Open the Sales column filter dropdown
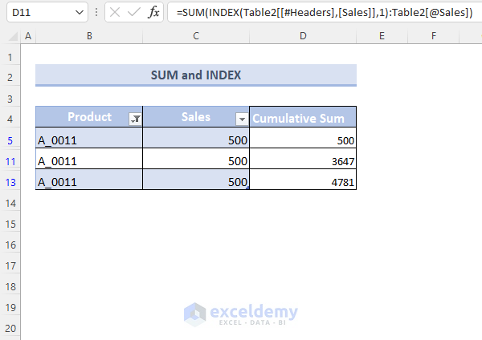 [x=241, y=119]
